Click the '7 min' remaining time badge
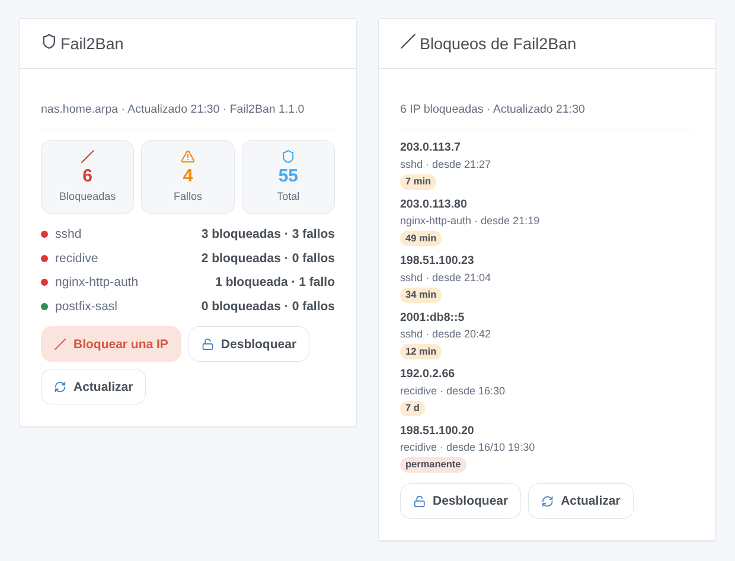 (x=418, y=181)
